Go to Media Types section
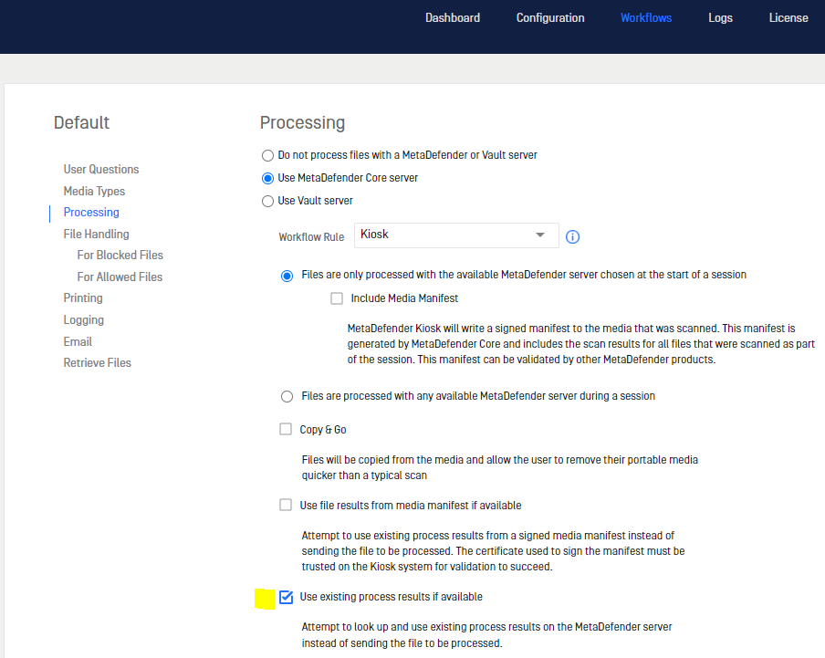Viewport: 825px width, 658px height. pos(94,191)
